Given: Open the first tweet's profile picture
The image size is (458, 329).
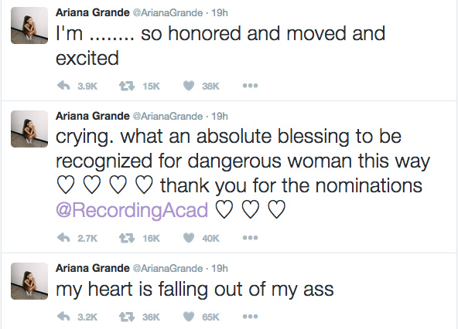Looking at the screenshot, I should [29, 25].
